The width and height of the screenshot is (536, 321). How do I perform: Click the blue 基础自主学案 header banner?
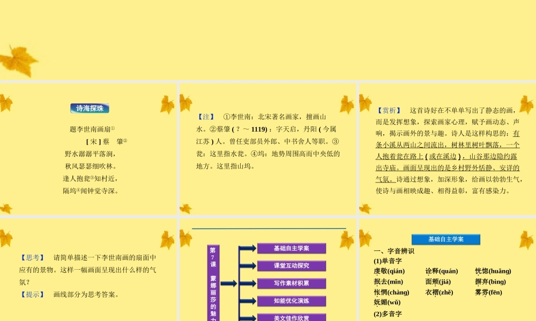[446, 240]
